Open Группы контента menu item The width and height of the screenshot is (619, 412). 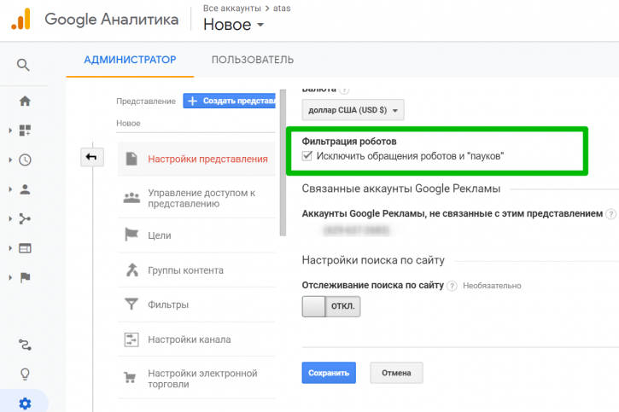coord(196,270)
